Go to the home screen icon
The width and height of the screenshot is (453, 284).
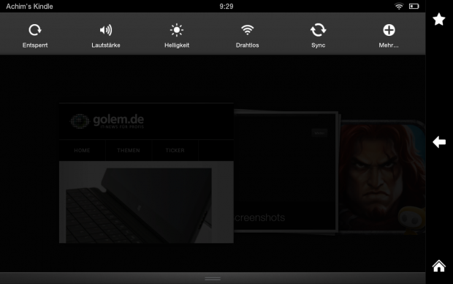point(439,266)
